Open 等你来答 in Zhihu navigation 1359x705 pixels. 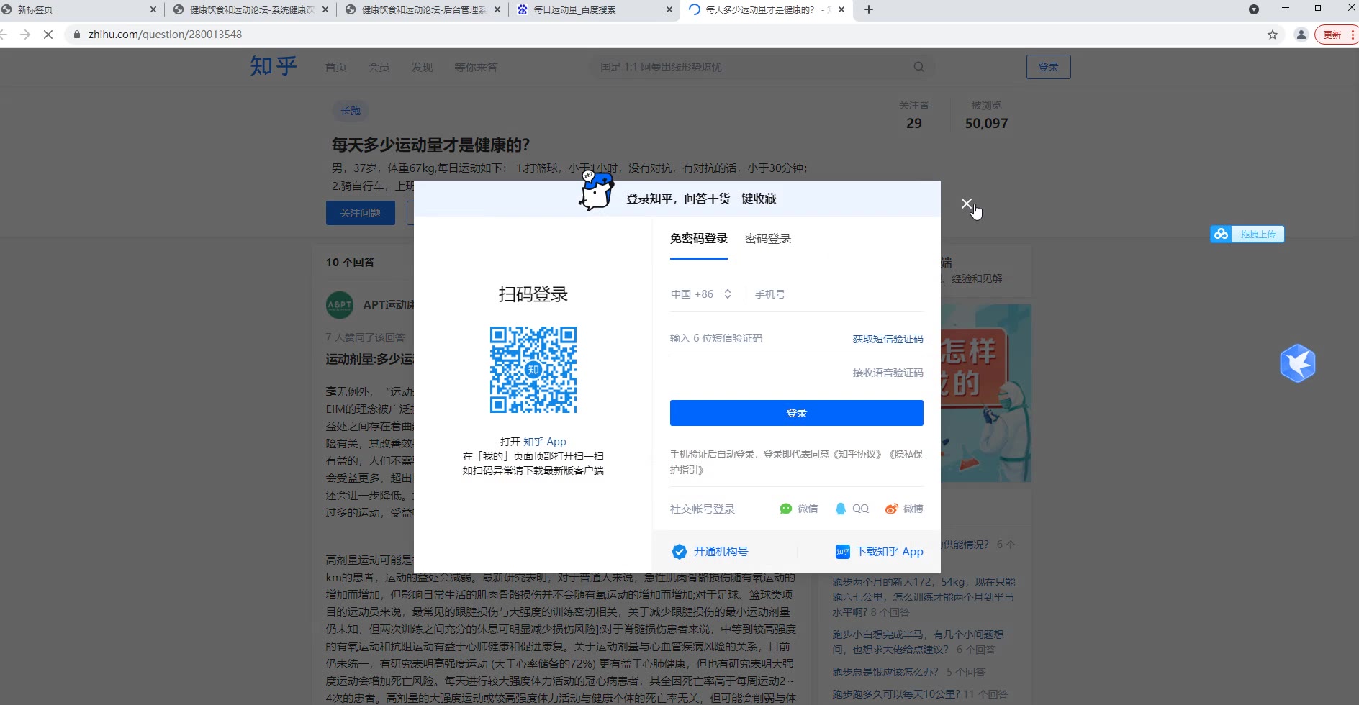[476, 67]
